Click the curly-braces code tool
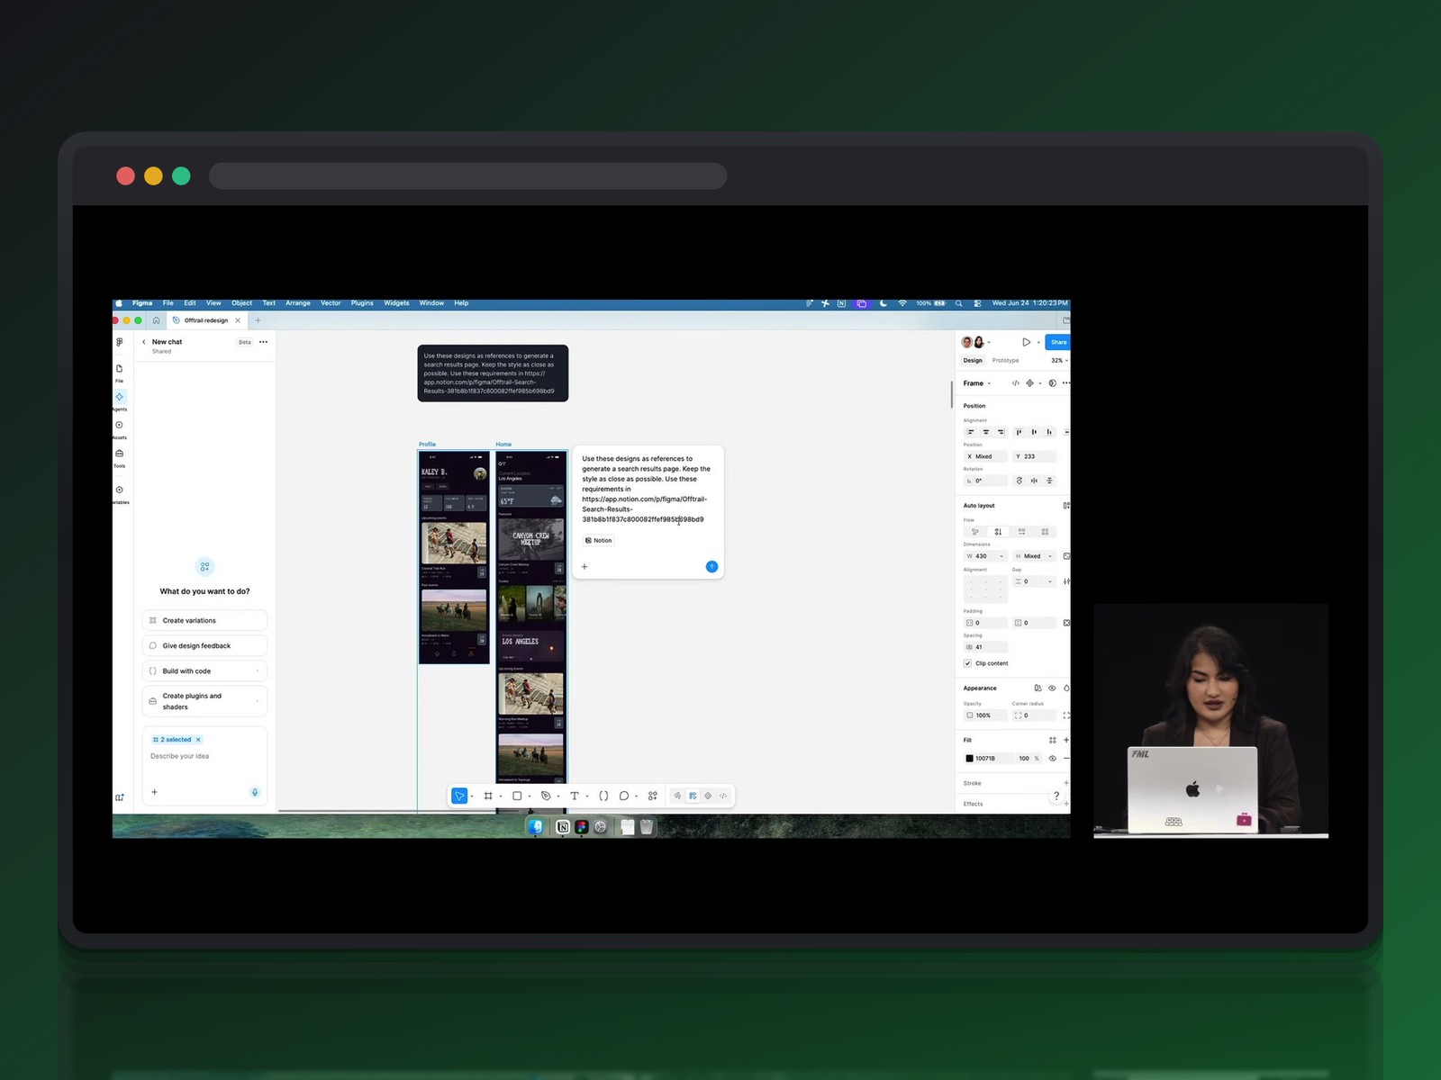Image resolution: width=1441 pixels, height=1080 pixels. (x=603, y=796)
